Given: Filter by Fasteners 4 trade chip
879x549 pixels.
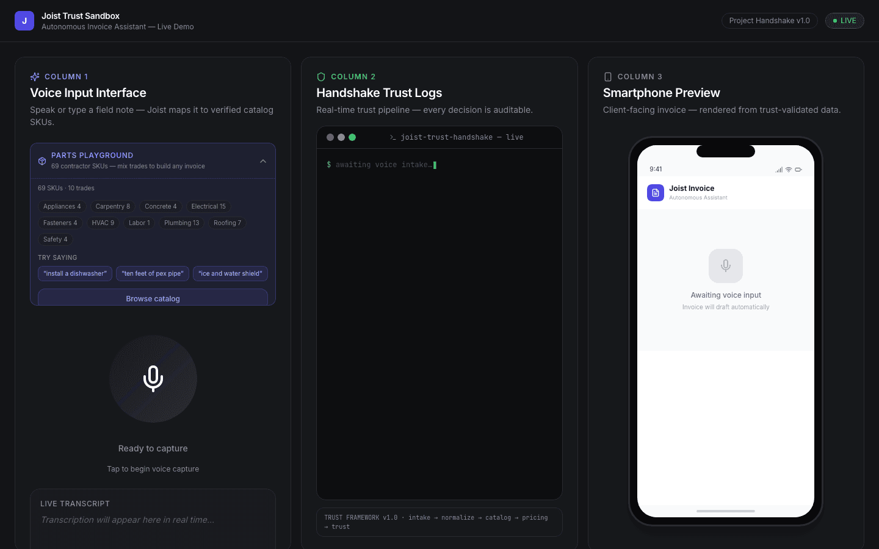Looking at the screenshot, I should coord(60,223).
